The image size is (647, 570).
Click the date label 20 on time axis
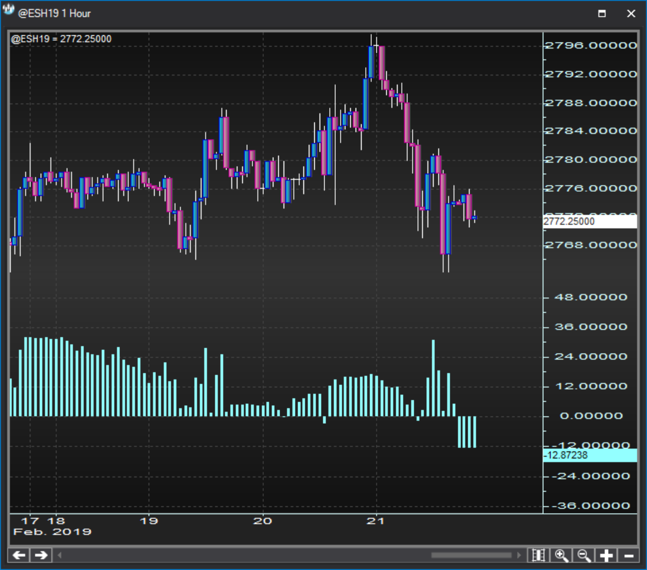[263, 521]
